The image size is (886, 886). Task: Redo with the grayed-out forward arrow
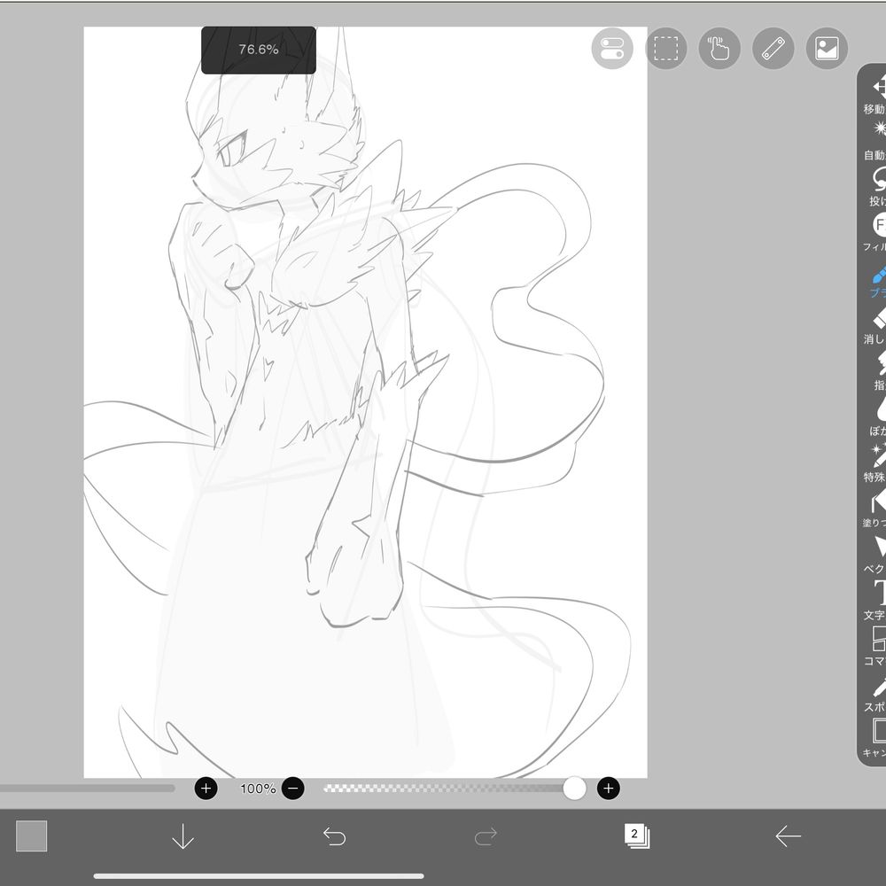tap(486, 835)
